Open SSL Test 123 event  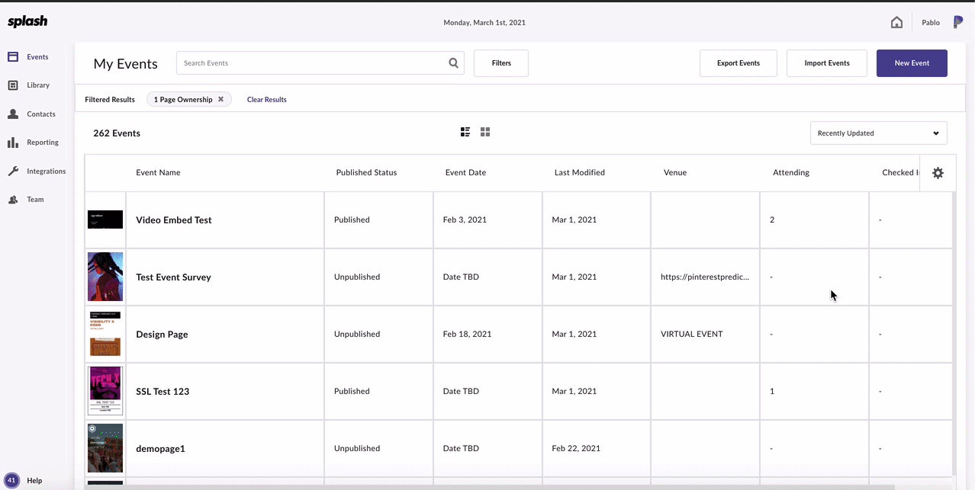(x=162, y=392)
